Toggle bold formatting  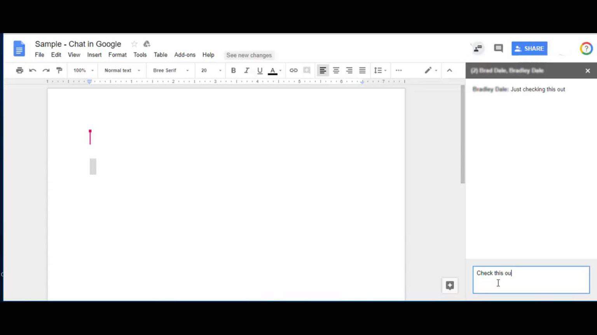coord(233,70)
